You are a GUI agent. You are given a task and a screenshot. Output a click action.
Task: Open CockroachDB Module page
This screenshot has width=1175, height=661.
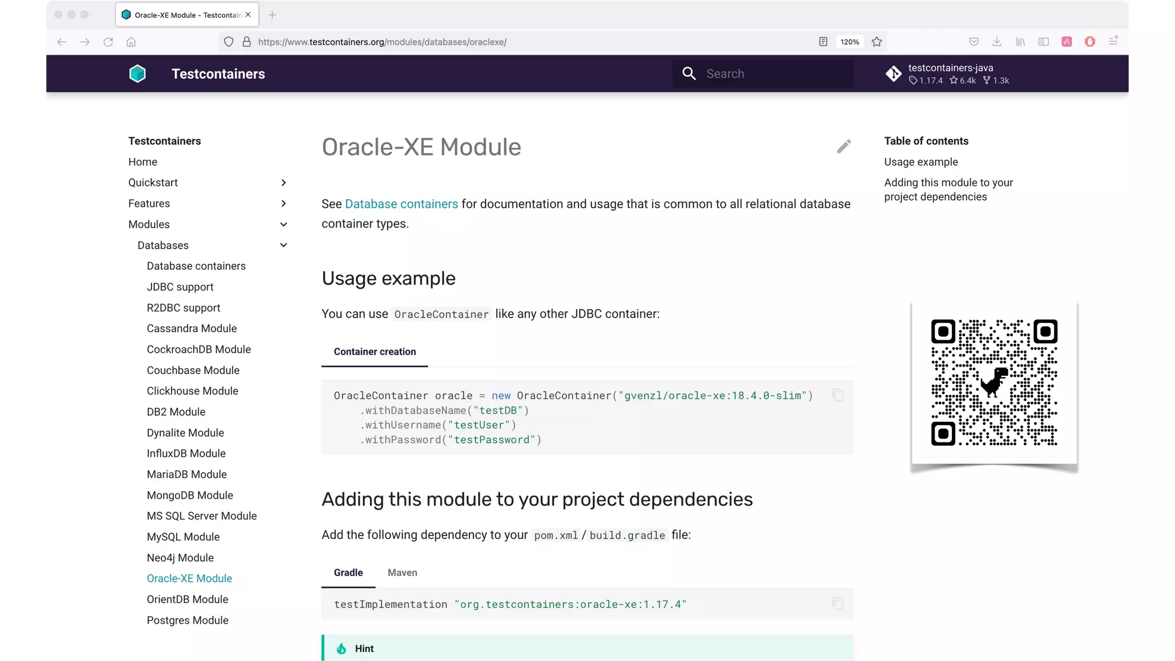pos(199,349)
